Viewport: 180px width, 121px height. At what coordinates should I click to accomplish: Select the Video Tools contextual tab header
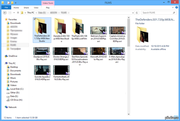point(48,3)
